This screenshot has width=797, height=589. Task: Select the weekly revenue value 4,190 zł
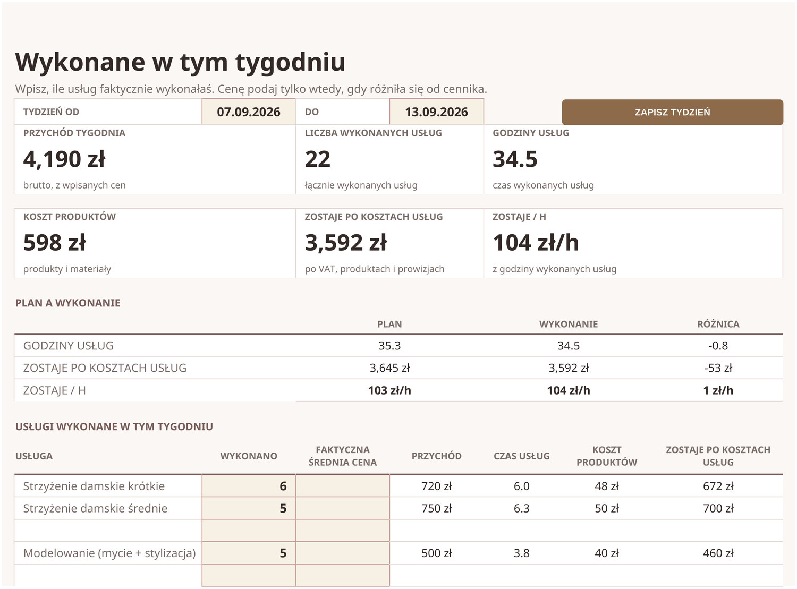coord(64,159)
